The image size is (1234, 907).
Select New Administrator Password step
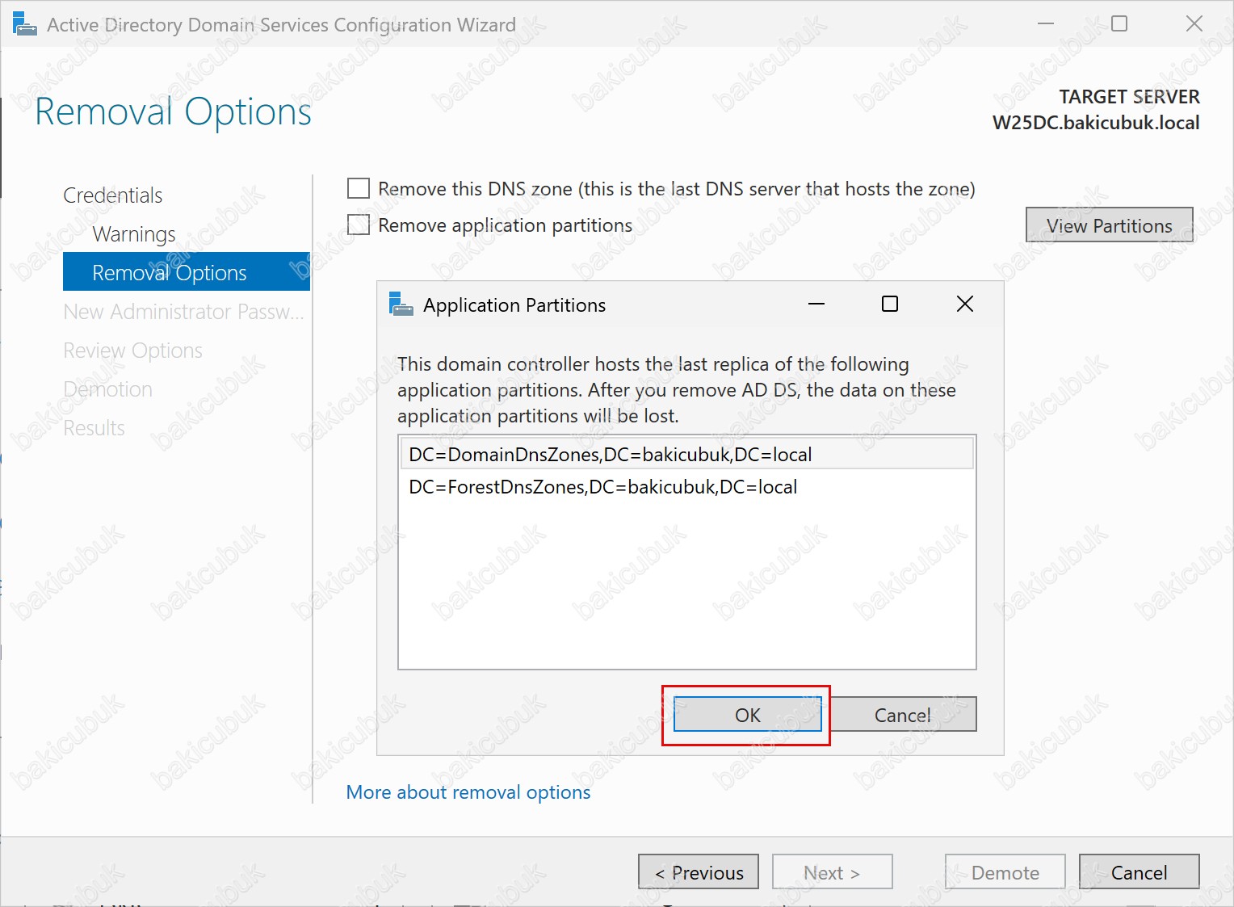pyautogui.click(x=185, y=312)
